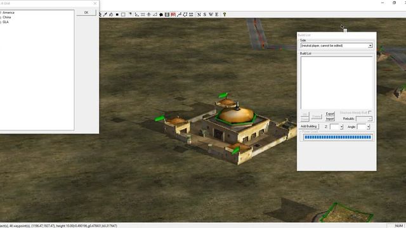Click the Down button in Build List
This screenshot has height=228, width=406.
coord(305,119)
